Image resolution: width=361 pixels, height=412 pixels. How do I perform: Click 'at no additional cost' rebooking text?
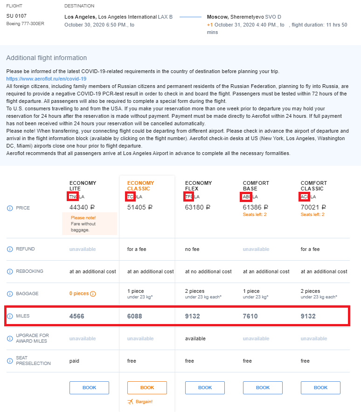tap(208, 271)
